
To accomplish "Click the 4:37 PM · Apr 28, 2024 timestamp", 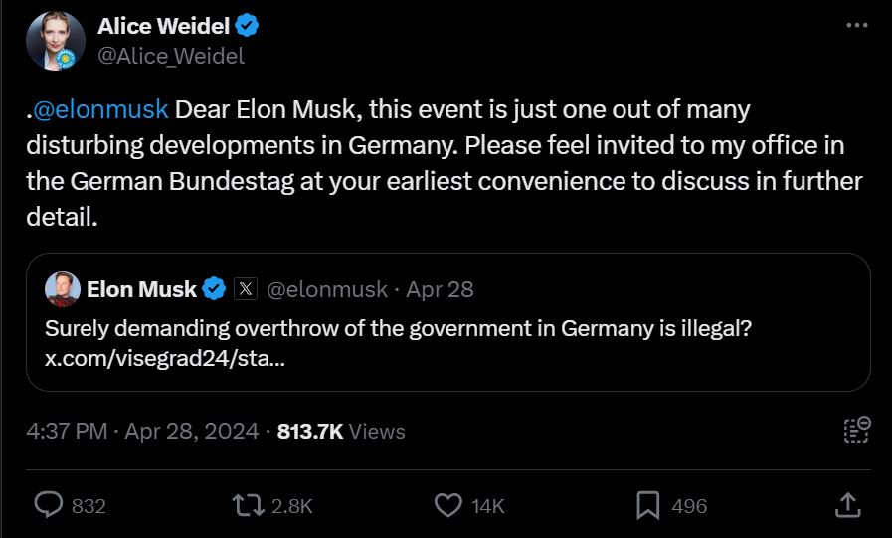I will click(x=142, y=431).
